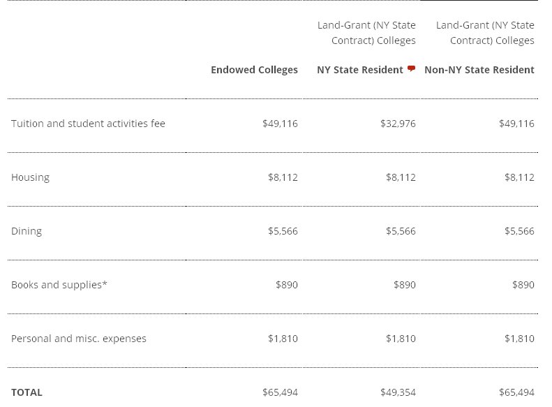Click the Dining row label
This screenshot has height=407, width=552.
coord(27,231)
